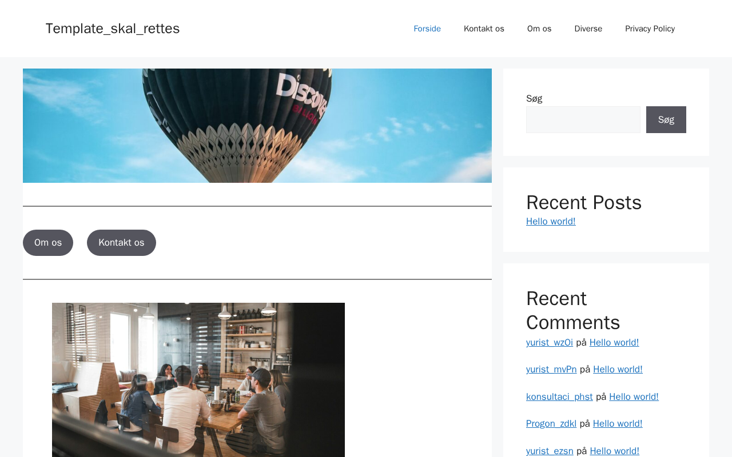732x457 pixels.
Task: Click the rounded Om os button
Action: click(48, 243)
